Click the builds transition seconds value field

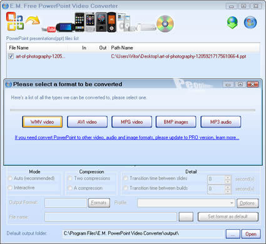click(217, 189)
